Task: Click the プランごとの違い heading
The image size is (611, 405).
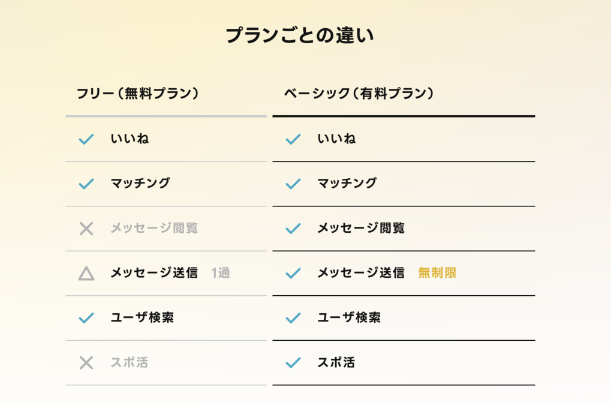Action: coord(300,35)
